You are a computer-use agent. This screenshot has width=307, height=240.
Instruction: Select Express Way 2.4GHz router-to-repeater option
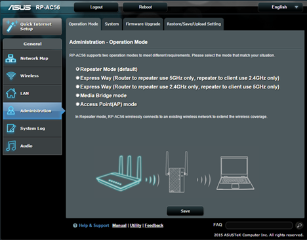pos(77,87)
